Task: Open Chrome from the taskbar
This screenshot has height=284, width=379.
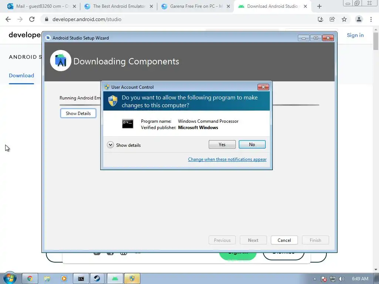Action: (x=30, y=279)
